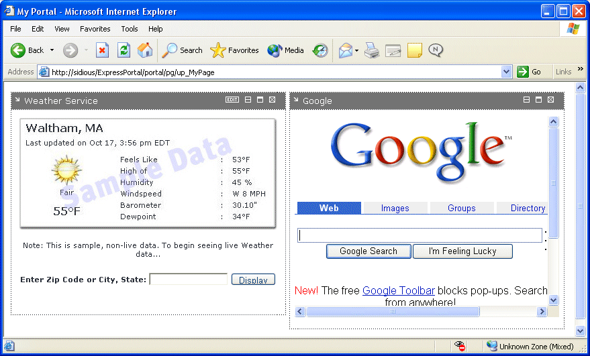Open the Google Toolbar link

[x=399, y=290]
